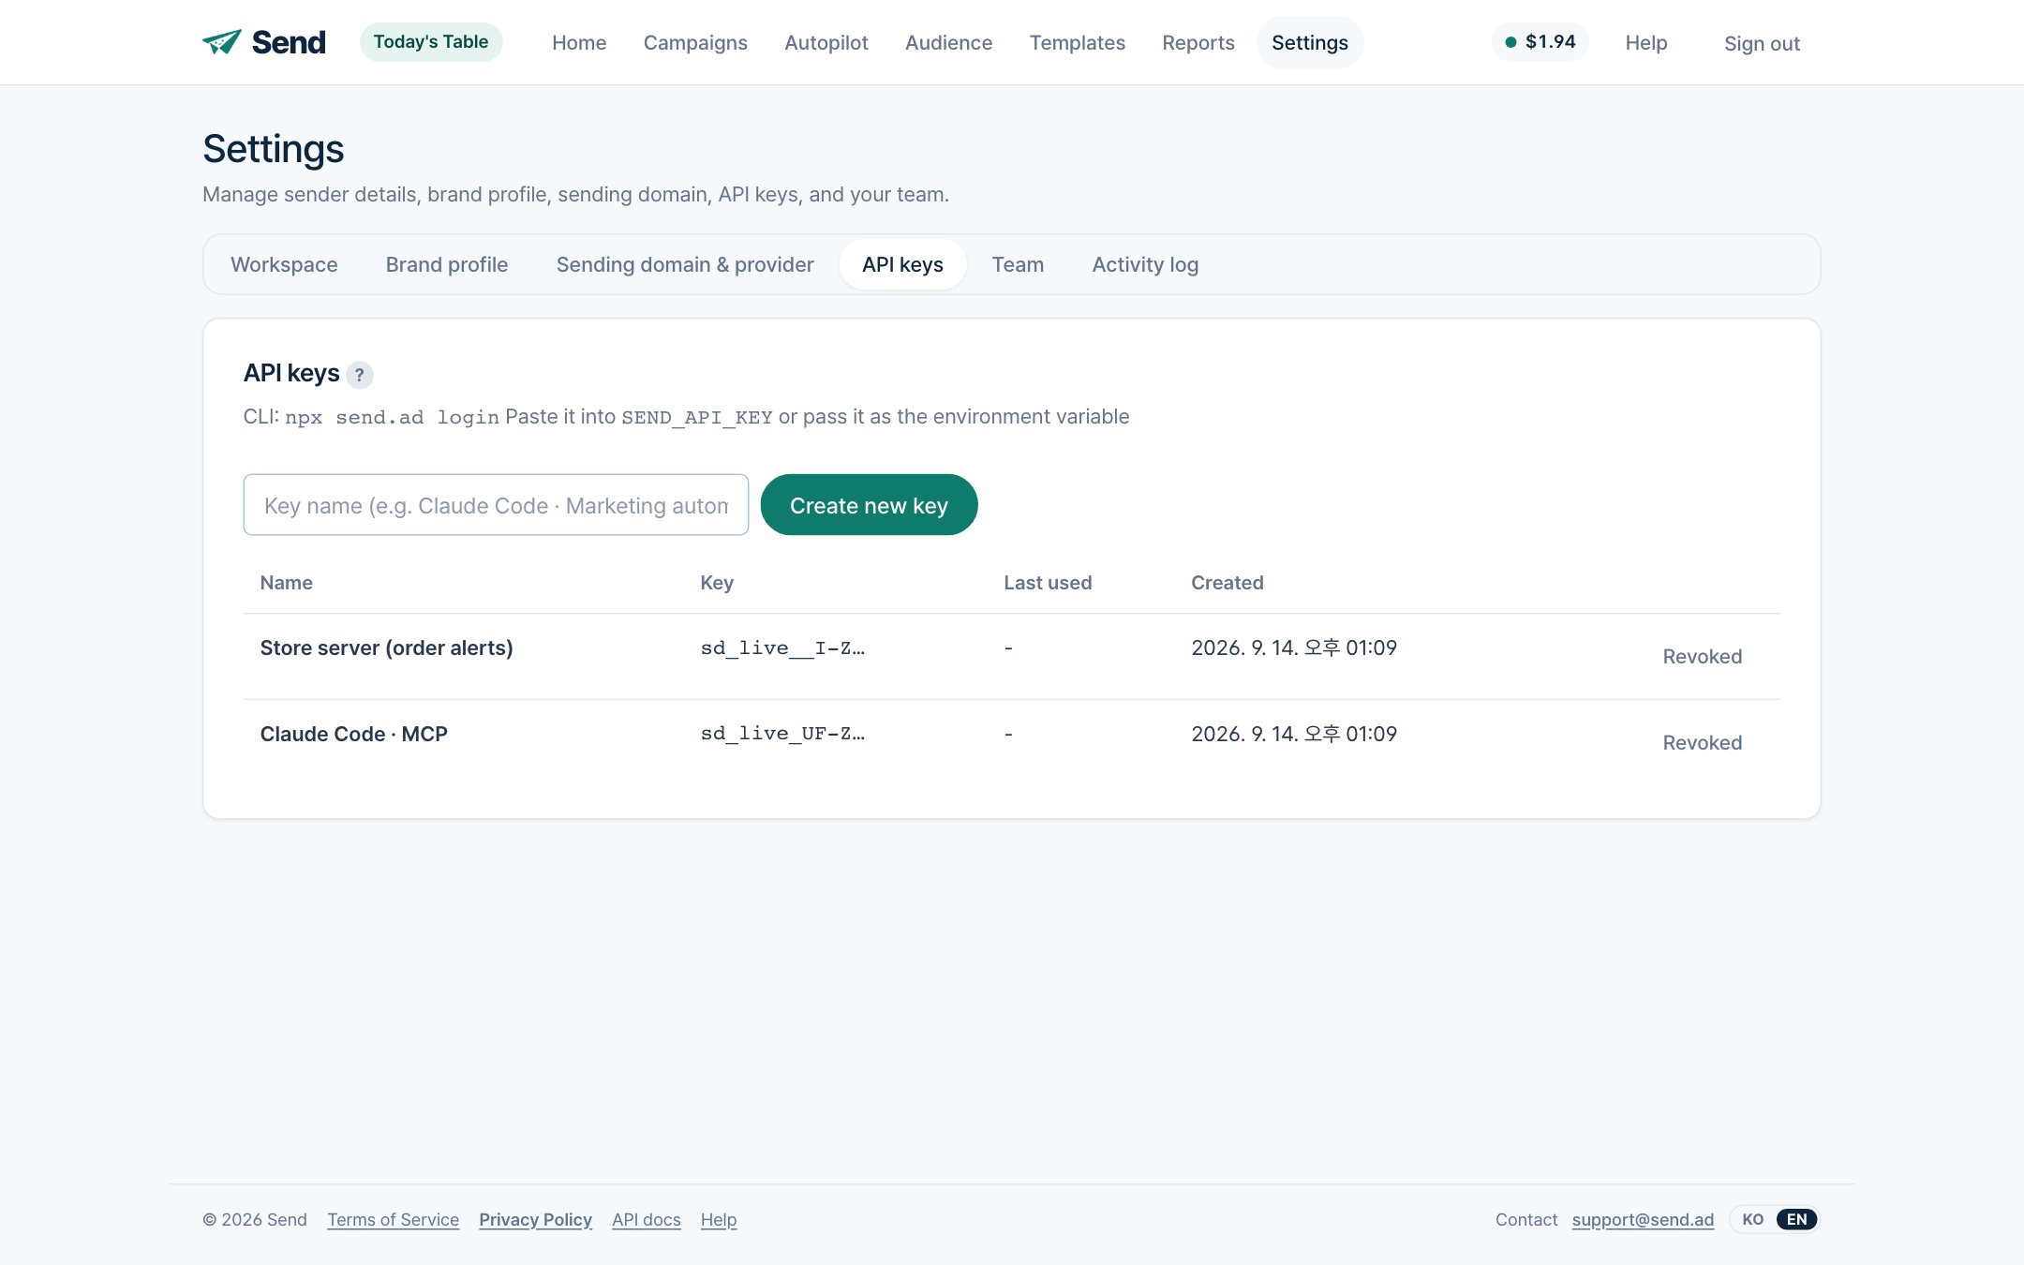Screen dimensions: 2024x1265
Task: Navigate to Audience
Action: click(x=948, y=42)
